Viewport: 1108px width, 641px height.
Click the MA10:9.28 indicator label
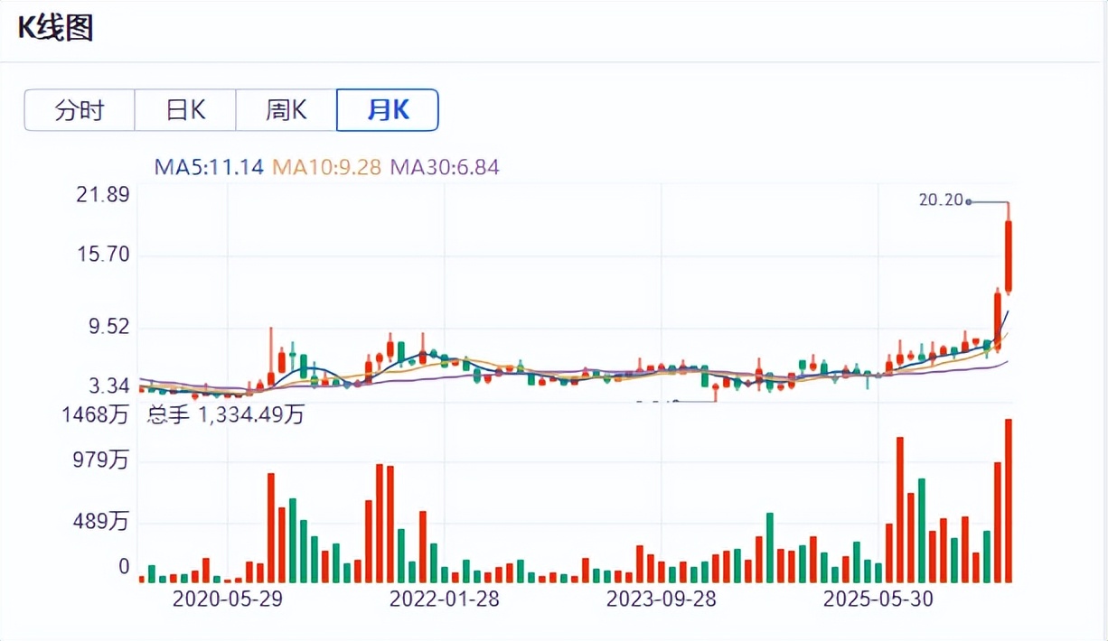[326, 167]
